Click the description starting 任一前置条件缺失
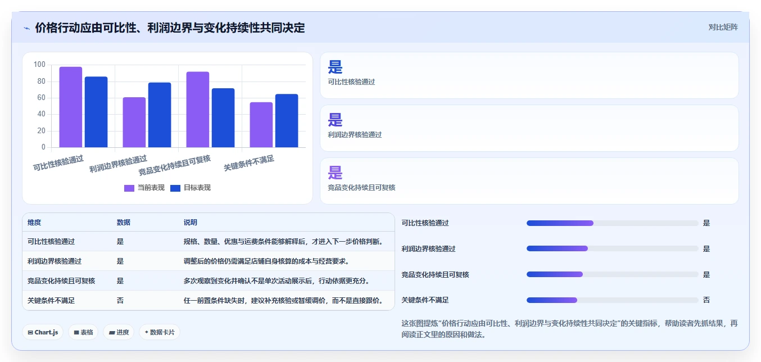761x362 pixels. click(283, 300)
